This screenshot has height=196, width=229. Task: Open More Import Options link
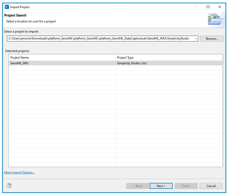click(x=19, y=172)
